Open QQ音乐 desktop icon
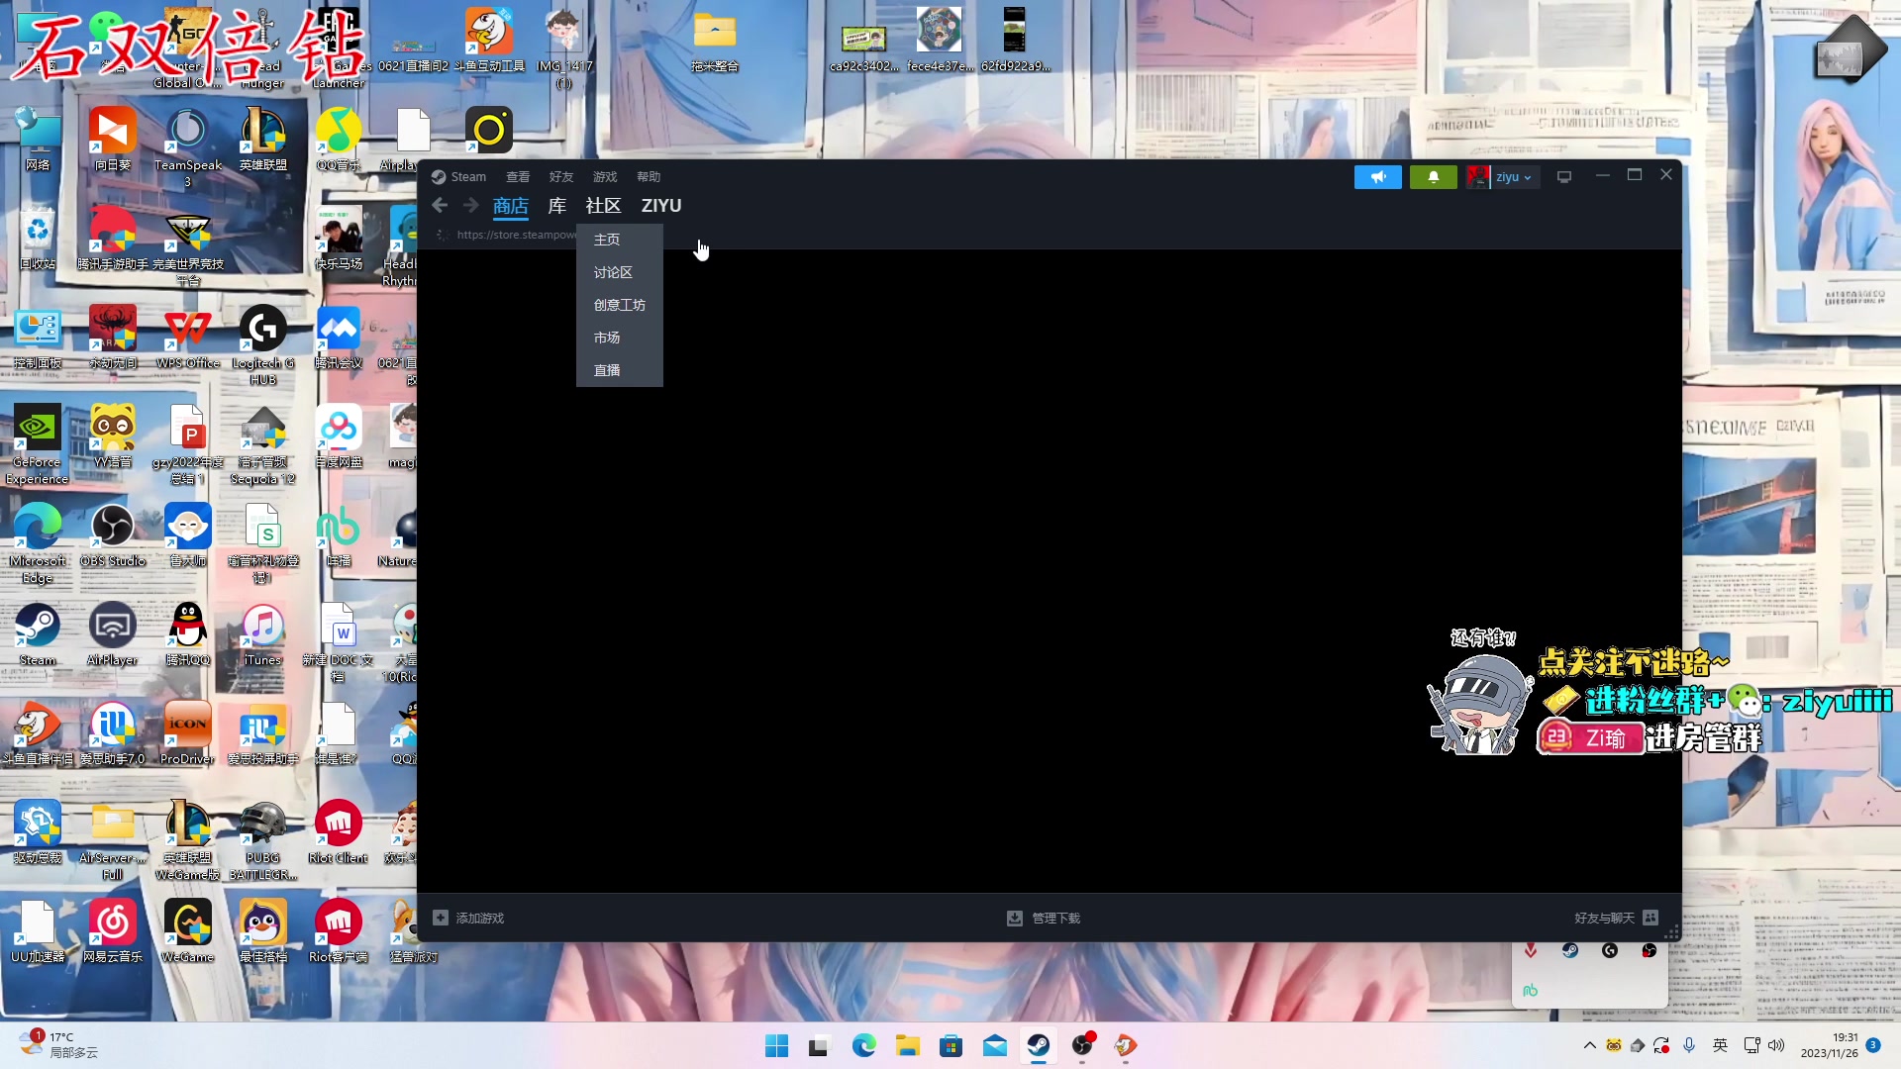 click(x=339, y=140)
